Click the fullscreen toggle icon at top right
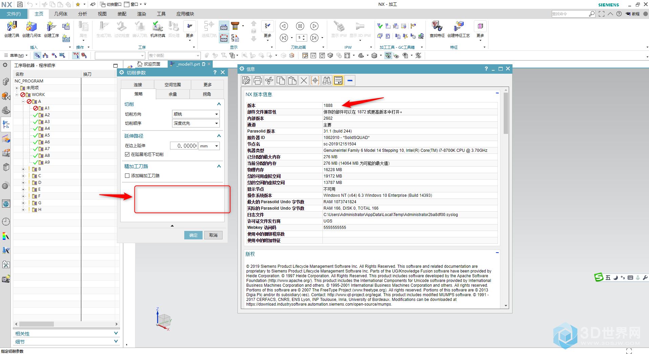 [x=602, y=14]
